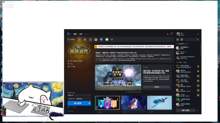Select the WoW Classic game icon
The height and width of the screenshot is (123, 220).
(x=90, y=39)
